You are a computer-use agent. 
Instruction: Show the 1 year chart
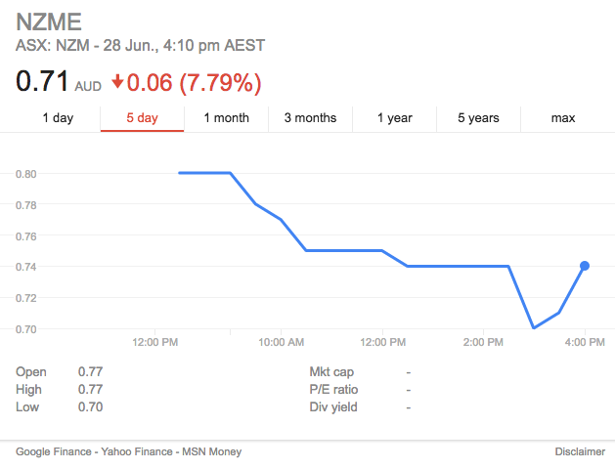(x=394, y=118)
